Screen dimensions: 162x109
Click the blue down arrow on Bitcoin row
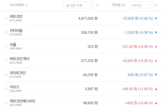156,18
